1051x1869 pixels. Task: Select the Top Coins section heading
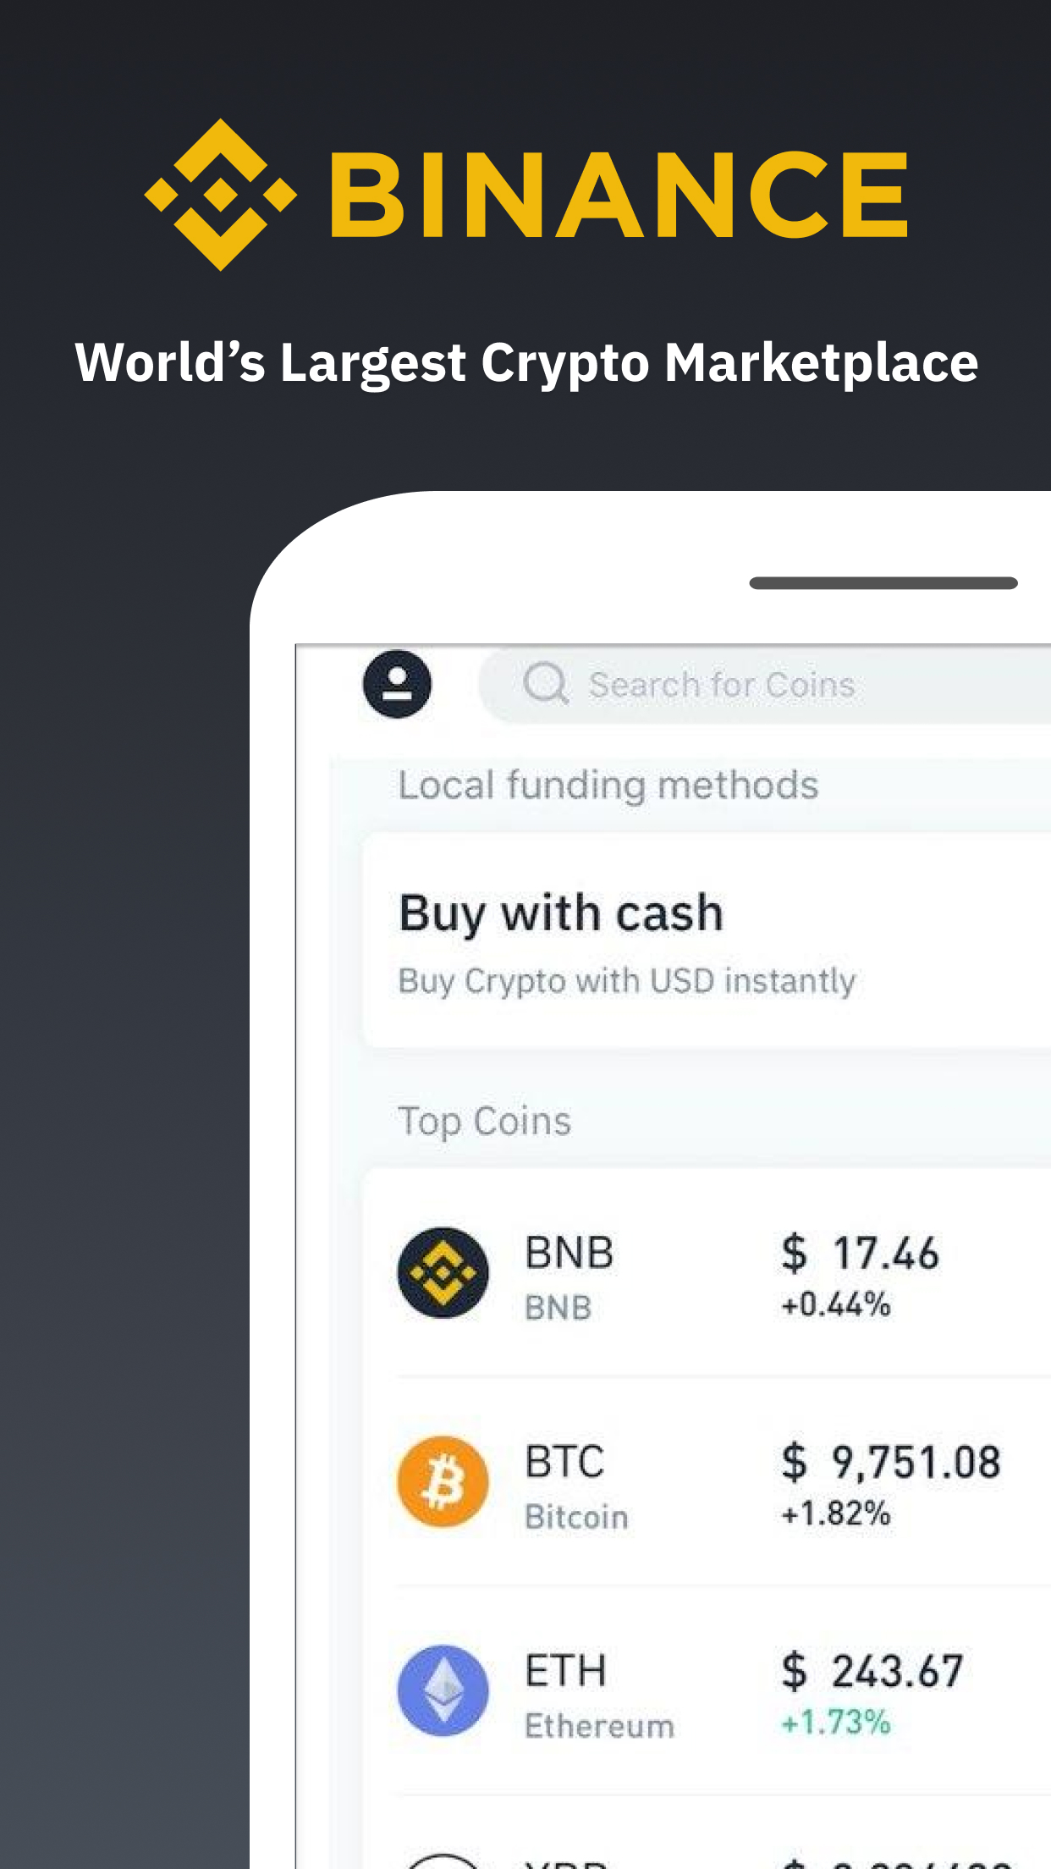[485, 1122]
